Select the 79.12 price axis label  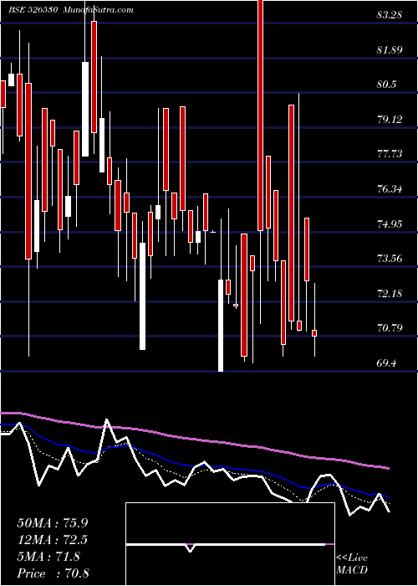[390, 119]
